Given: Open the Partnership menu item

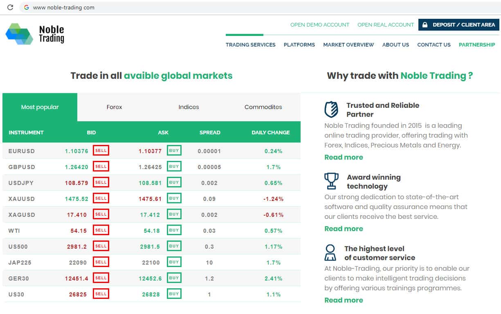Looking at the screenshot, I should 476,45.
